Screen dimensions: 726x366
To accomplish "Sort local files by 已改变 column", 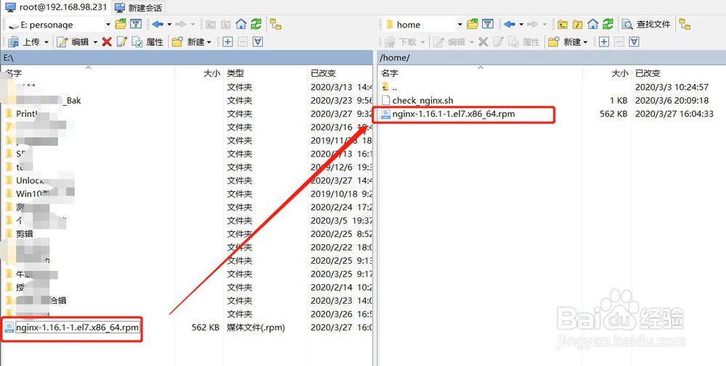I will (x=340, y=73).
